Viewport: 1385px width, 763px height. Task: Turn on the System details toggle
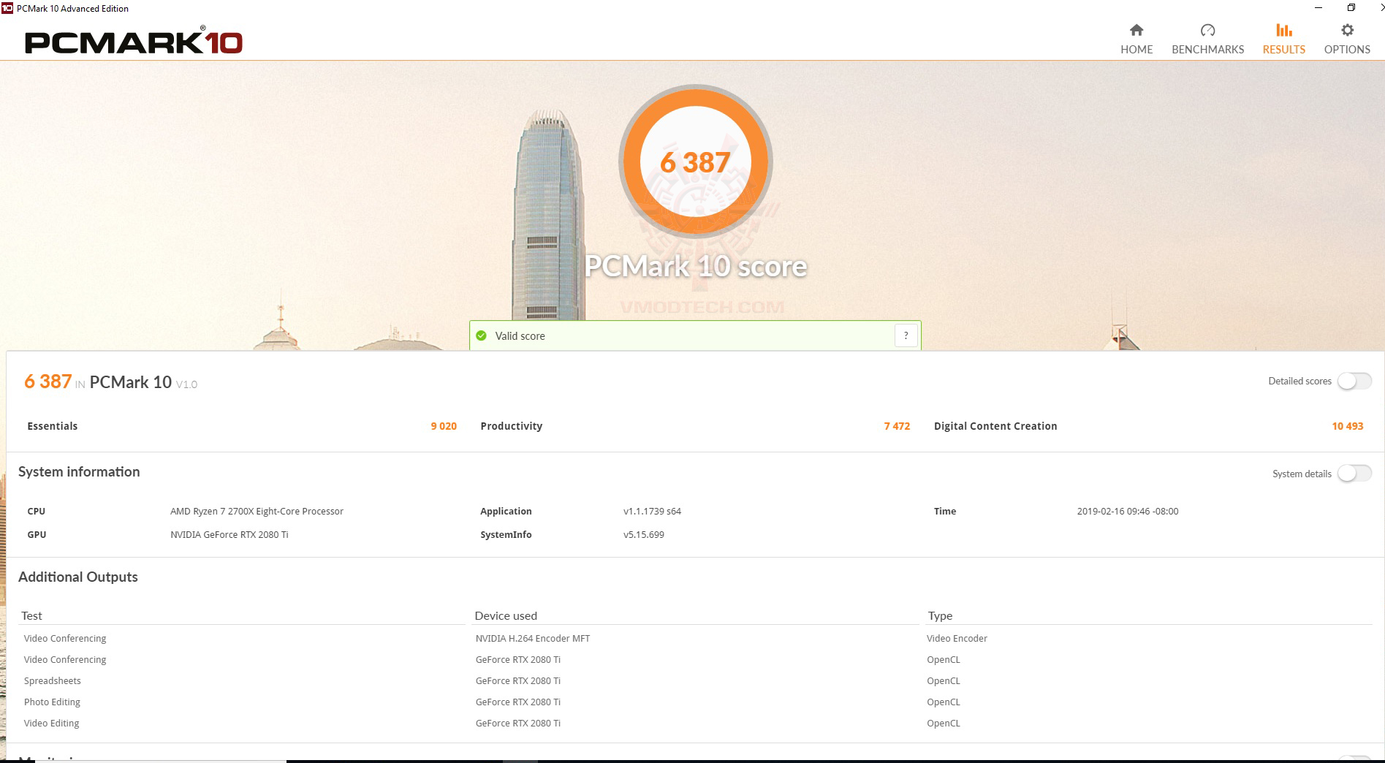click(x=1354, y=474)
